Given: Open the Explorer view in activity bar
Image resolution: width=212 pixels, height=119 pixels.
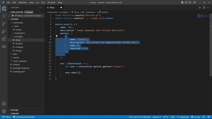Looking at the screenshot, I should click(4, 9).
